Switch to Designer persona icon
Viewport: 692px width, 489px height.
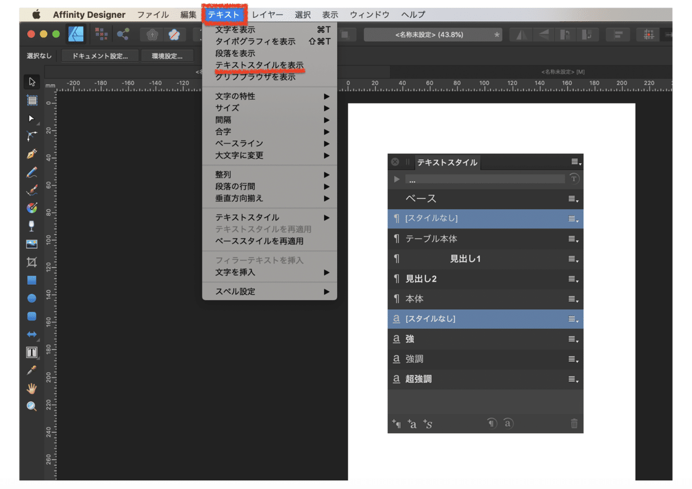pos(76,35)
